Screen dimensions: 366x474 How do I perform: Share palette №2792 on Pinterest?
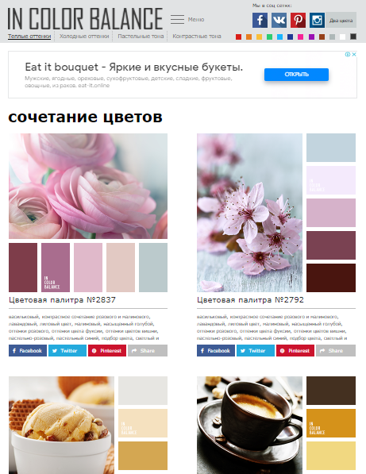click(x=295, y=351)
